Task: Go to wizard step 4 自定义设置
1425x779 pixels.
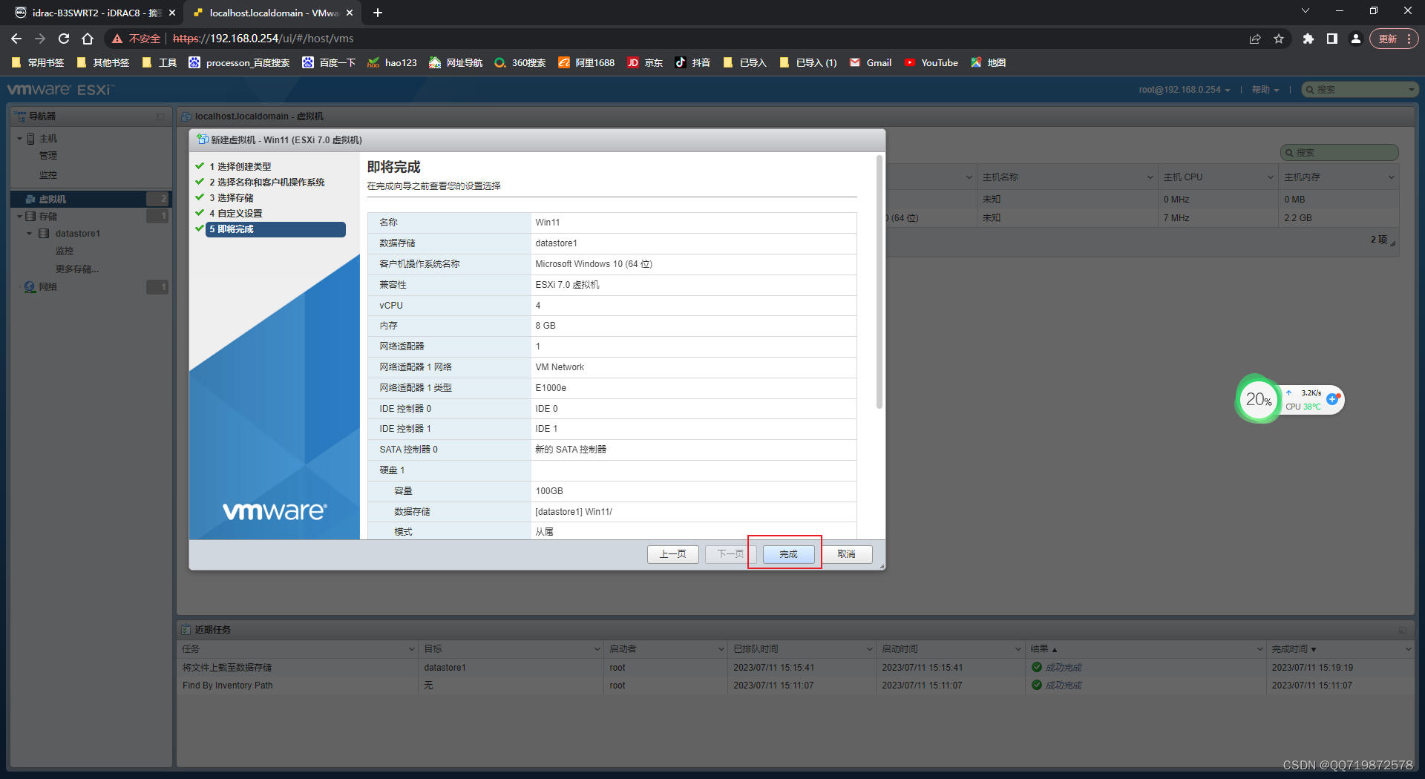Action: [235, 214]
